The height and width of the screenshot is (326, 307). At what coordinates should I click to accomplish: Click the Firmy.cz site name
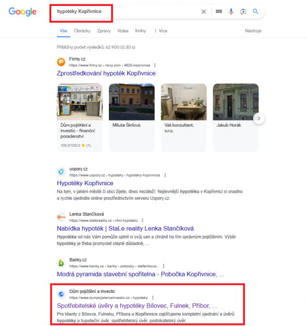click(x=77, y=59)
